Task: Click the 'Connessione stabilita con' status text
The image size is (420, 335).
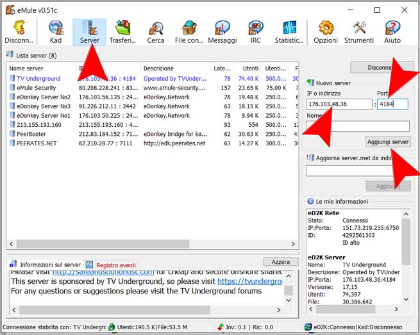Action: [54, 327]
